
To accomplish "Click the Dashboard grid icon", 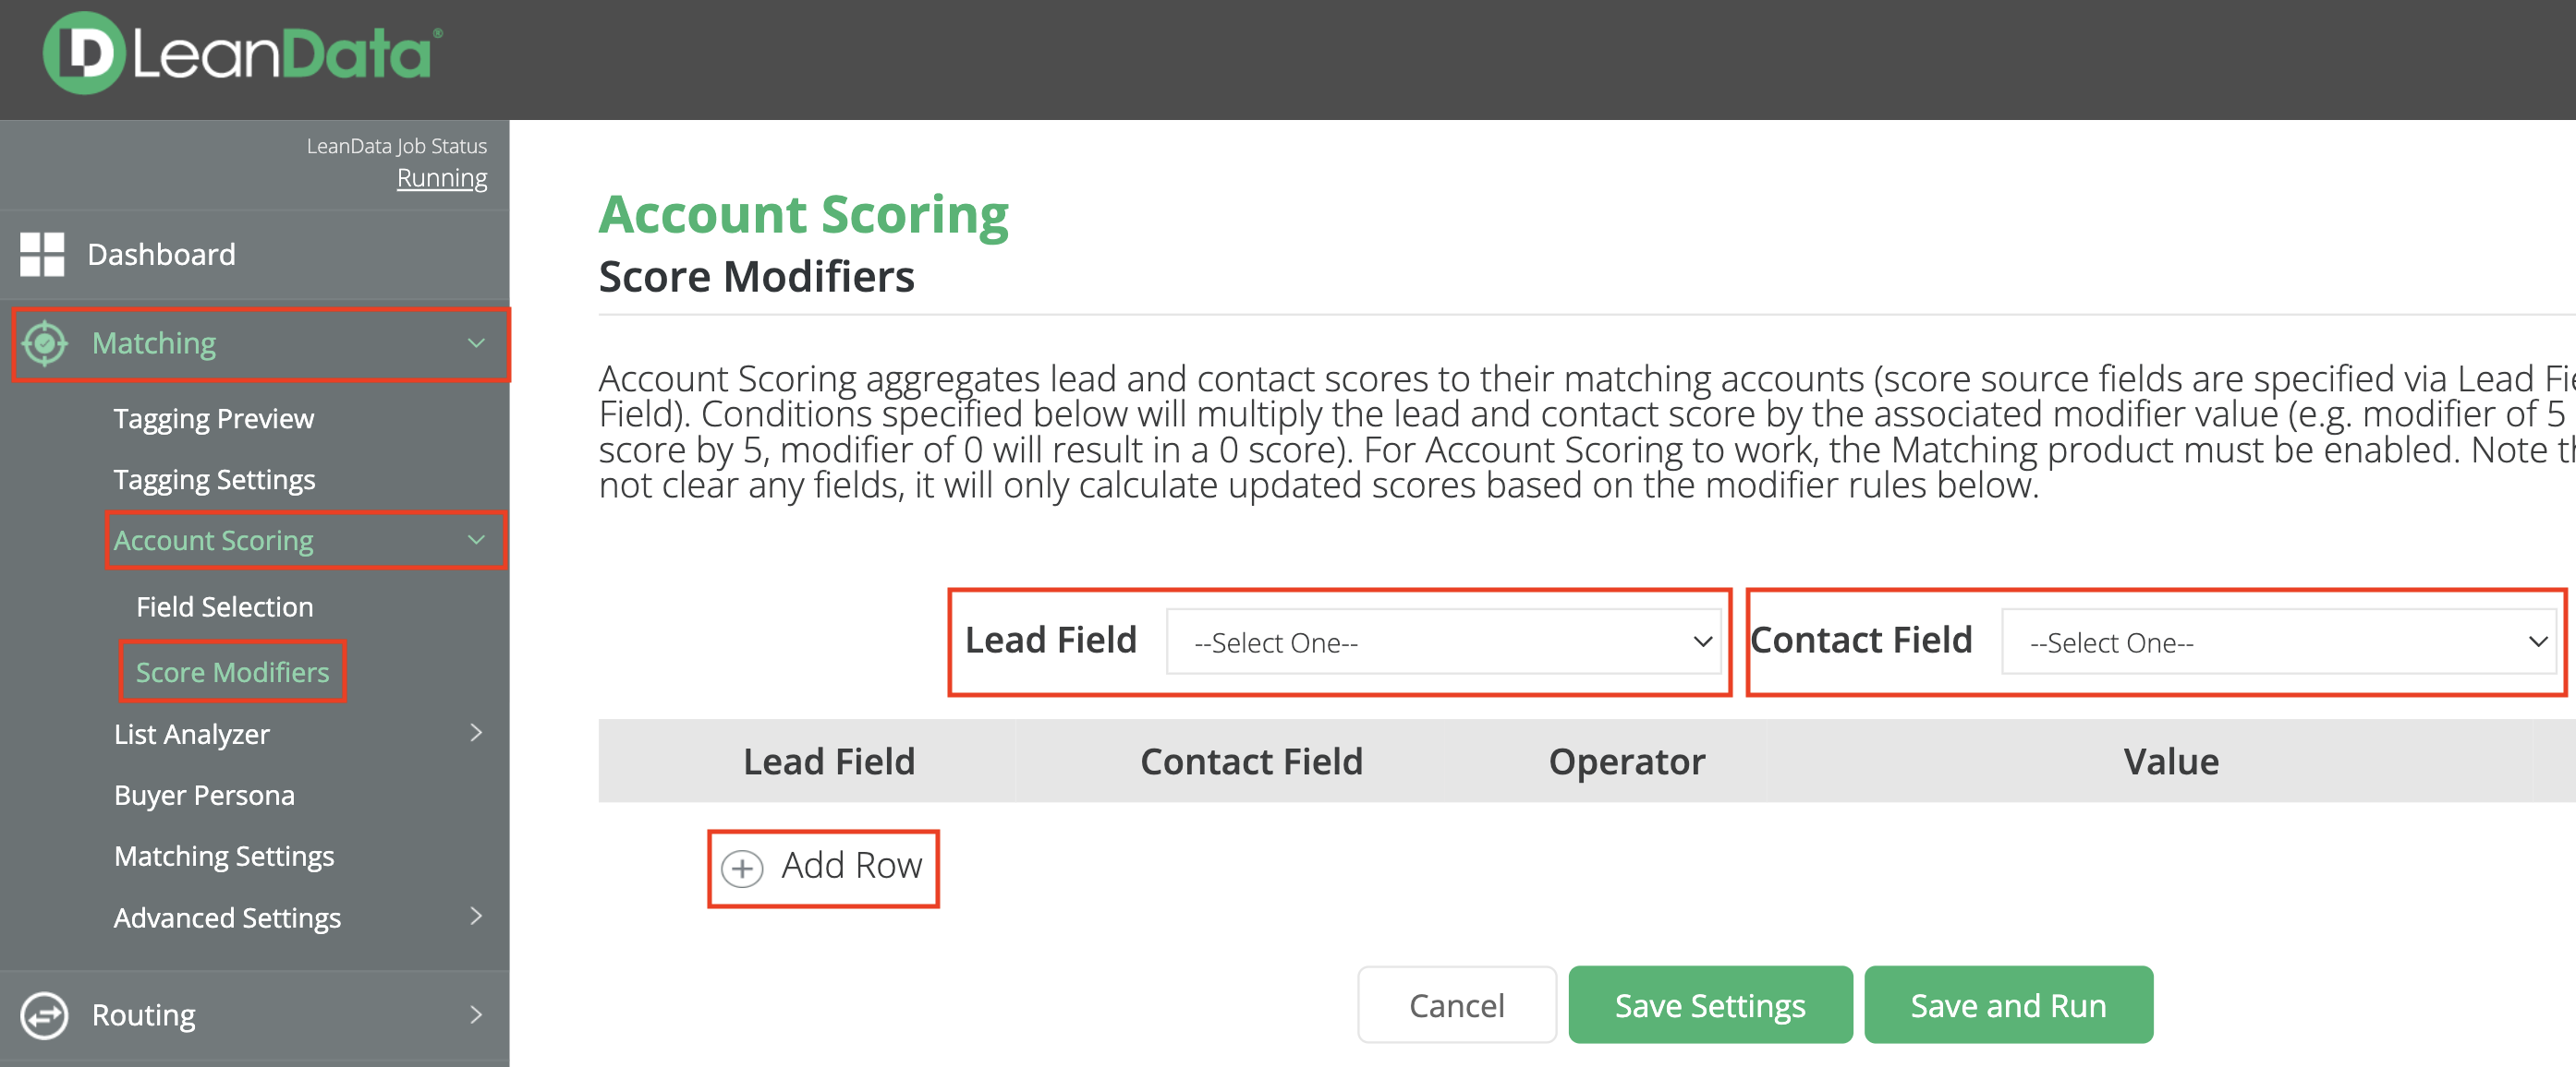I will pos(42,254).
